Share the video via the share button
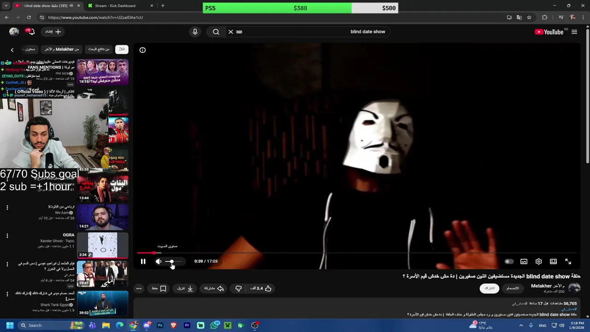This screenshot has height=332, width=590. coord(214,288)
